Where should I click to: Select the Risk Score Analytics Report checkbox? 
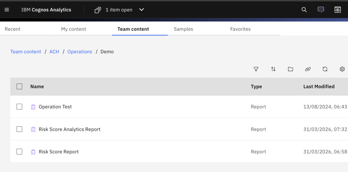click(19, 129)
